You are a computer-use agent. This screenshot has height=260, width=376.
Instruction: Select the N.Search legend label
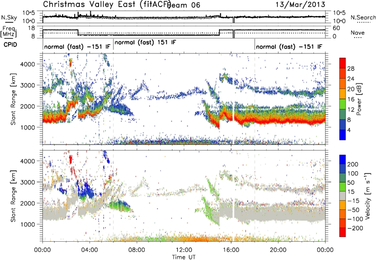tap(363, 17)
